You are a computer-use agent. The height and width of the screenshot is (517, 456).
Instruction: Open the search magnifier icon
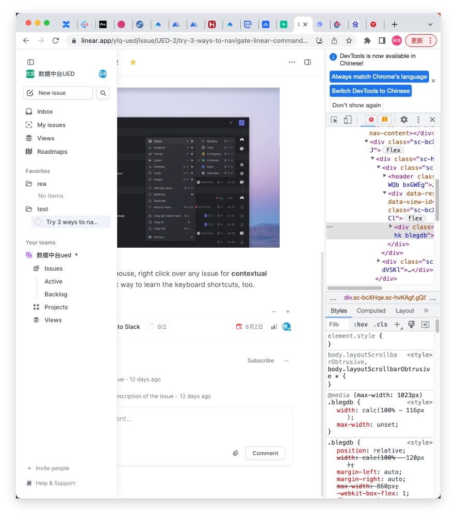[103, 93]
